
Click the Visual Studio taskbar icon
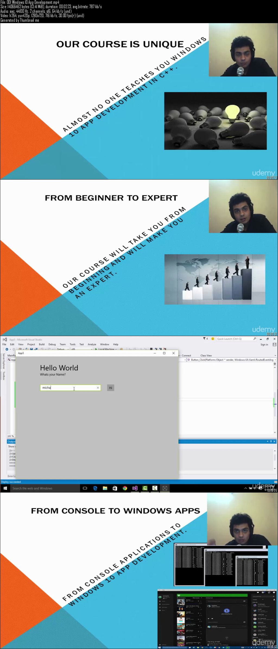pyautogui.click(x=135, y=488)
